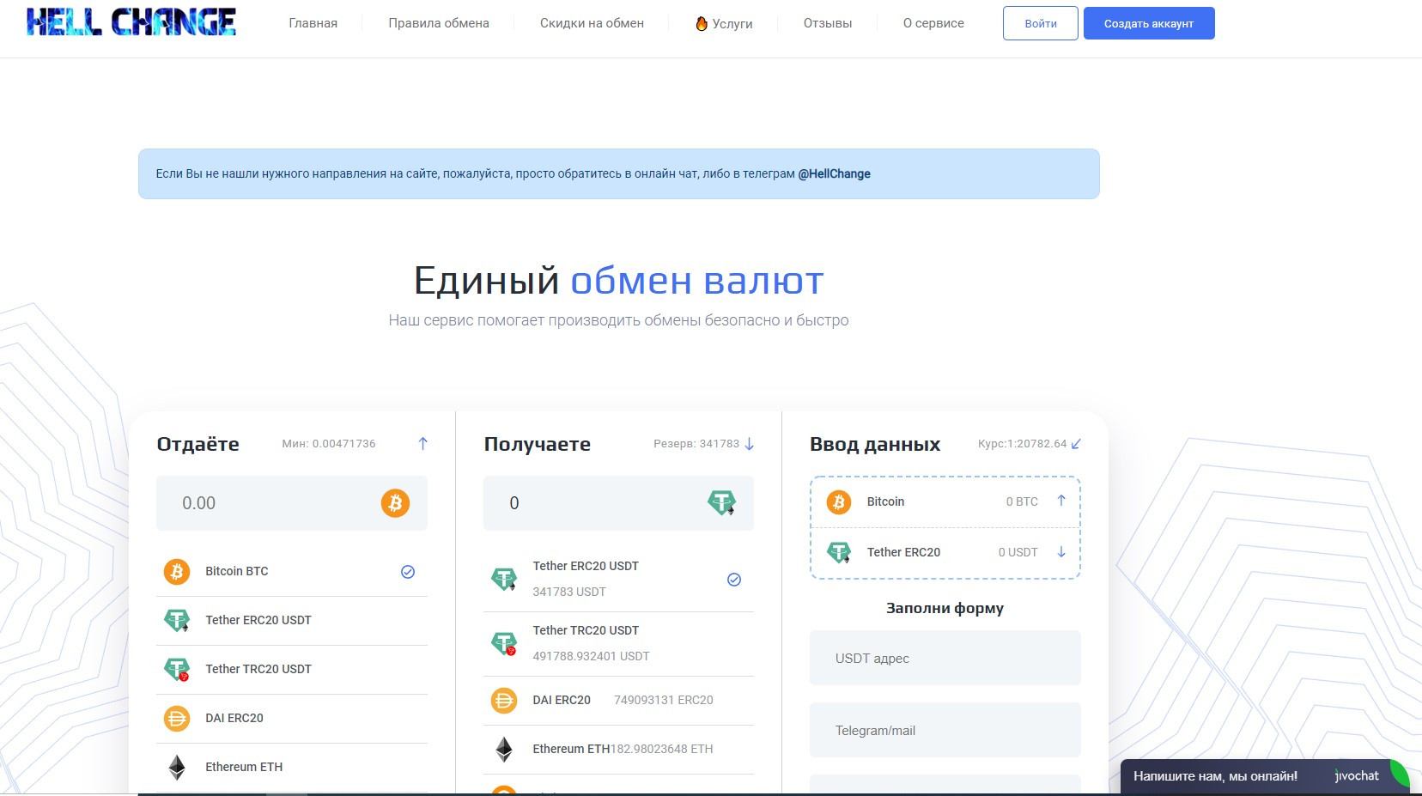This screenshot has height=796, width=1422.
Task: Open the Услуги menu
Action: (x=724, y=23)
